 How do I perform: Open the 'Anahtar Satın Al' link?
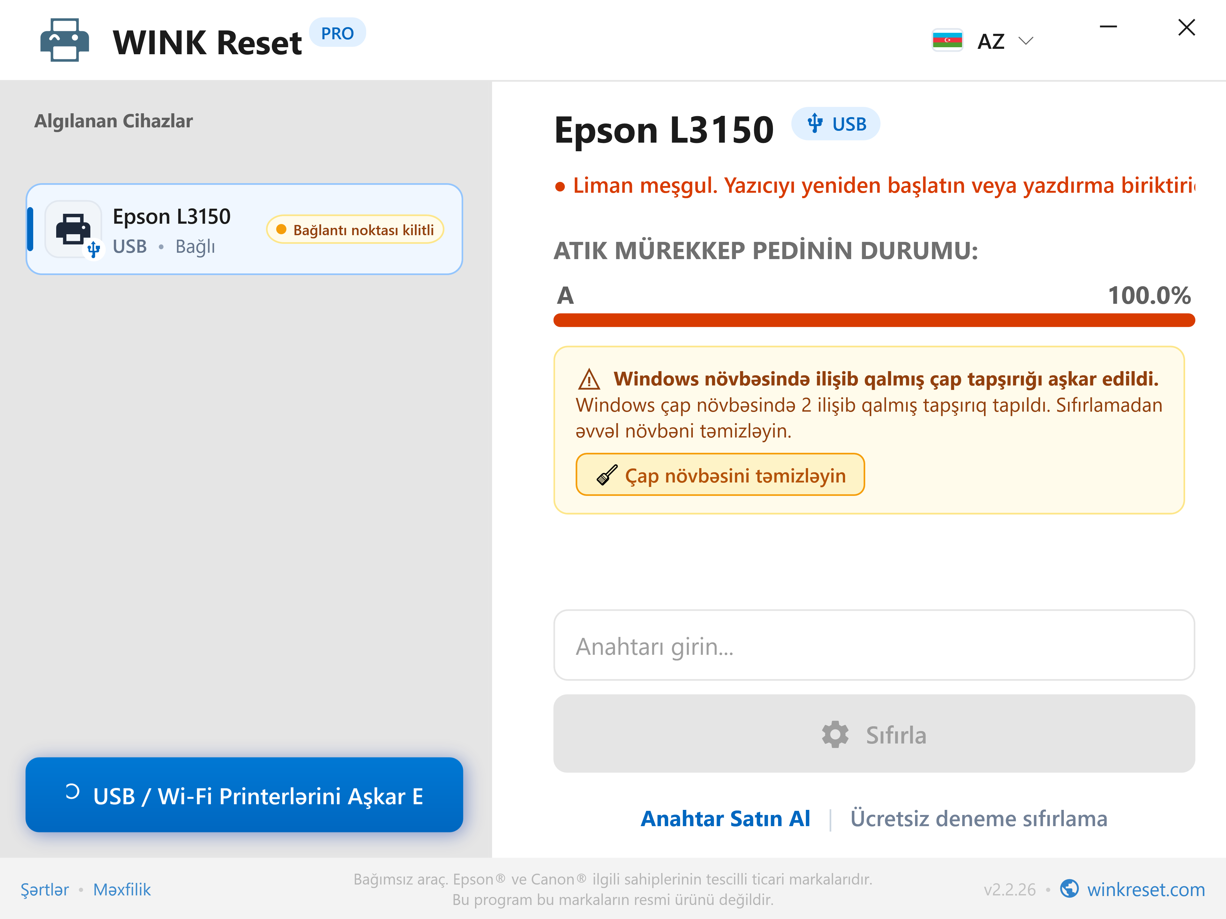pyautogui.click(x=725, y=818)
